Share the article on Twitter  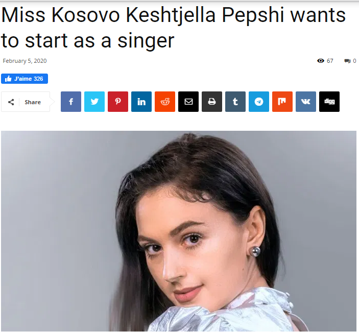[94, 102]
